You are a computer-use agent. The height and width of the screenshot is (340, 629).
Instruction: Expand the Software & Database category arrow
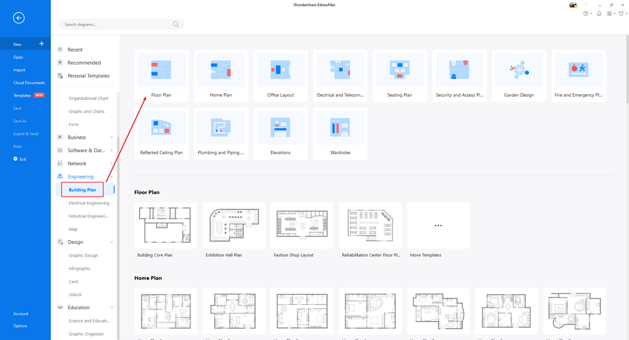pos(111,150)
